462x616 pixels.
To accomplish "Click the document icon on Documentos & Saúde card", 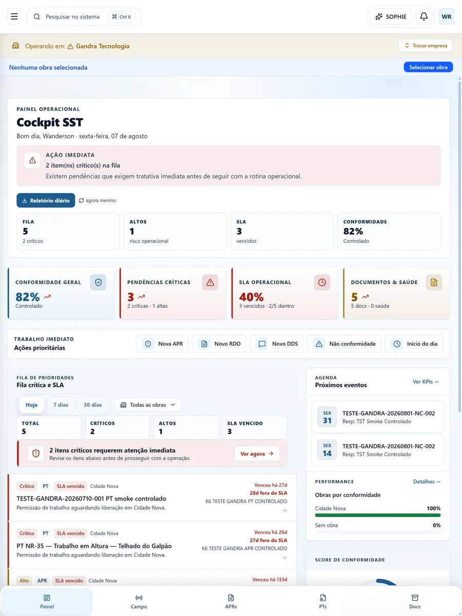I will pos(434,282).
